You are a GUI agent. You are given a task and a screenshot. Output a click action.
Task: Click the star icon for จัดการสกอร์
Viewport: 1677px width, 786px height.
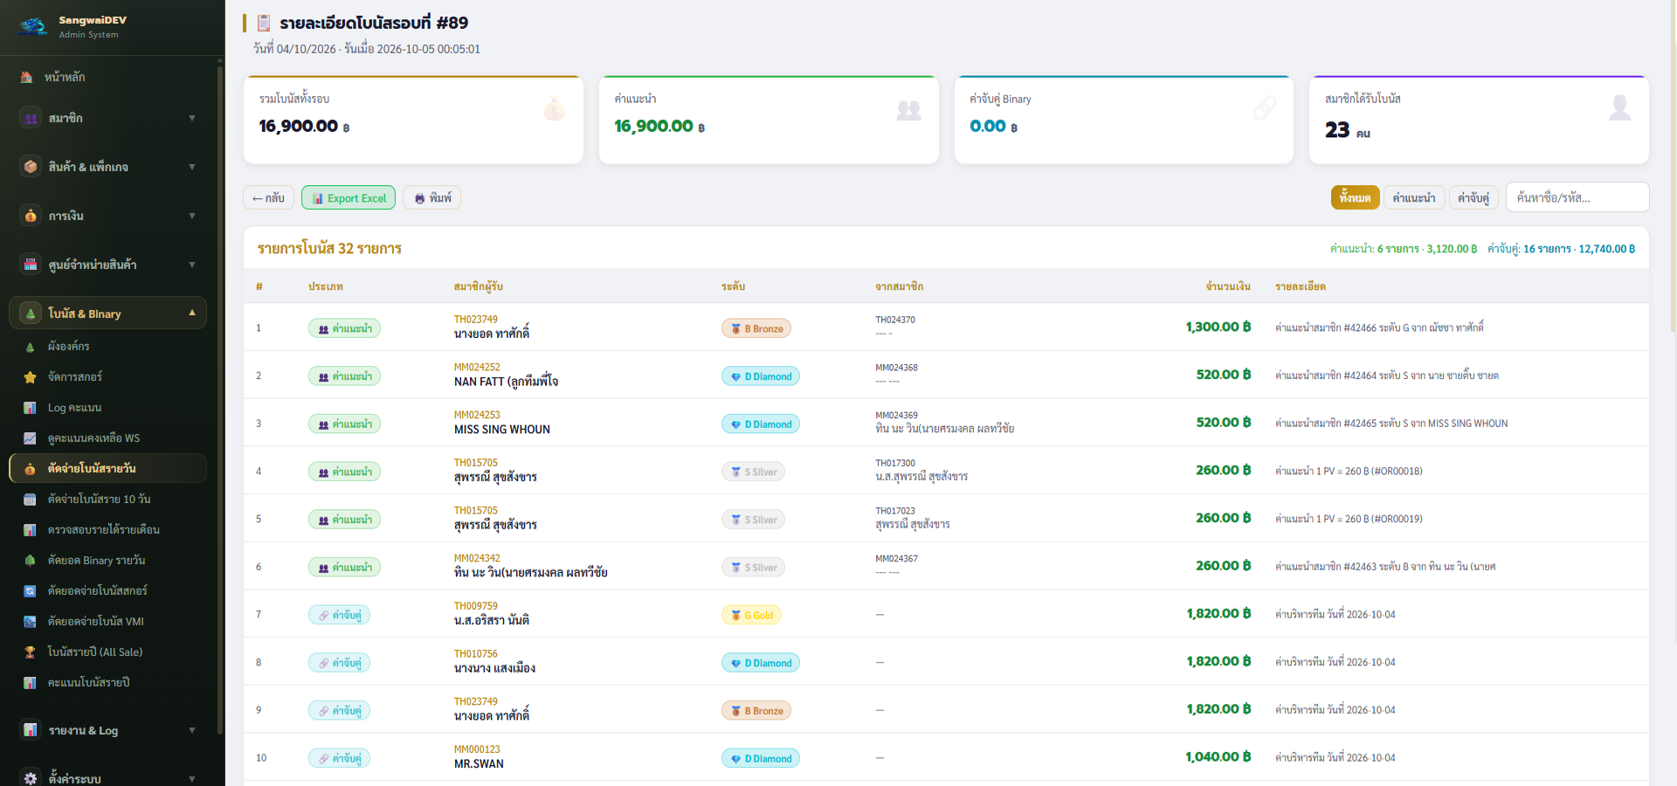tap(30, 377)
